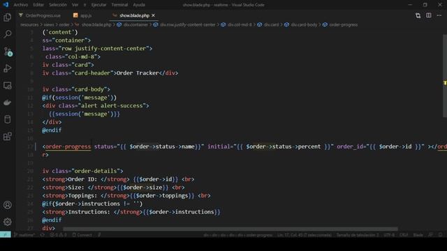The height and width of the screenshot is (251, 447).
Task: Open the Ayuda menu
Action: click(x=139, y=5)
